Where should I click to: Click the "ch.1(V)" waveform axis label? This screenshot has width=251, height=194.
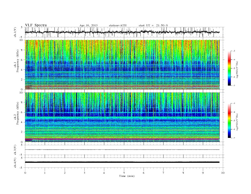tap(15, 32)
